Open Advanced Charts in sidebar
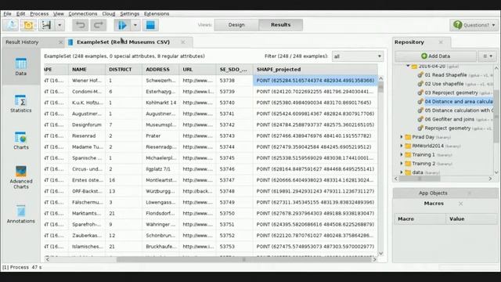Screen dimensions: 501x282 (x=21, y=178)
